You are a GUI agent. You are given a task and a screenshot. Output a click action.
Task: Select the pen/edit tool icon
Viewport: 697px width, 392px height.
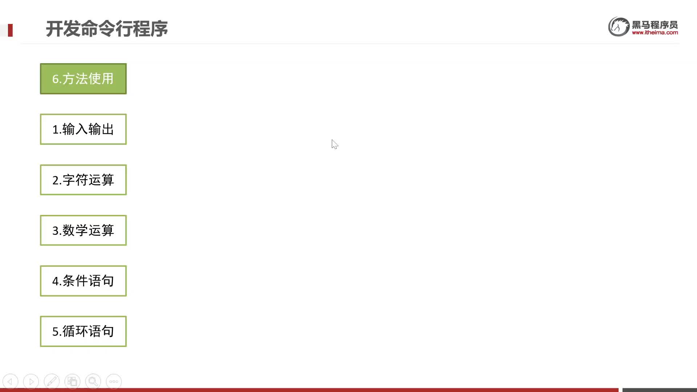52,381
